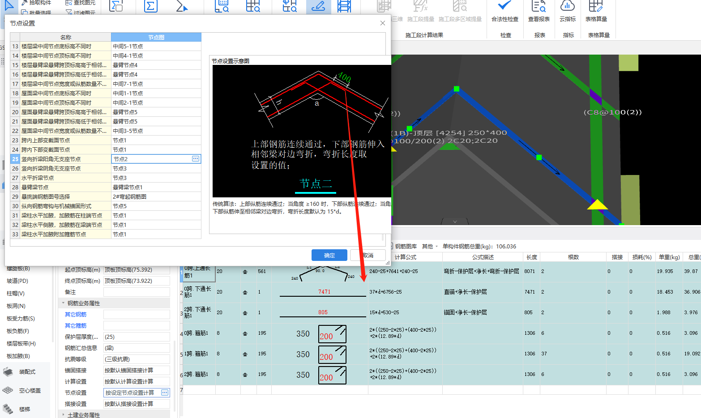The width and height of the screenshot is (701, 418).
Task: Click the 锚固搭接 value field
Action: click(x=137, y=370)
